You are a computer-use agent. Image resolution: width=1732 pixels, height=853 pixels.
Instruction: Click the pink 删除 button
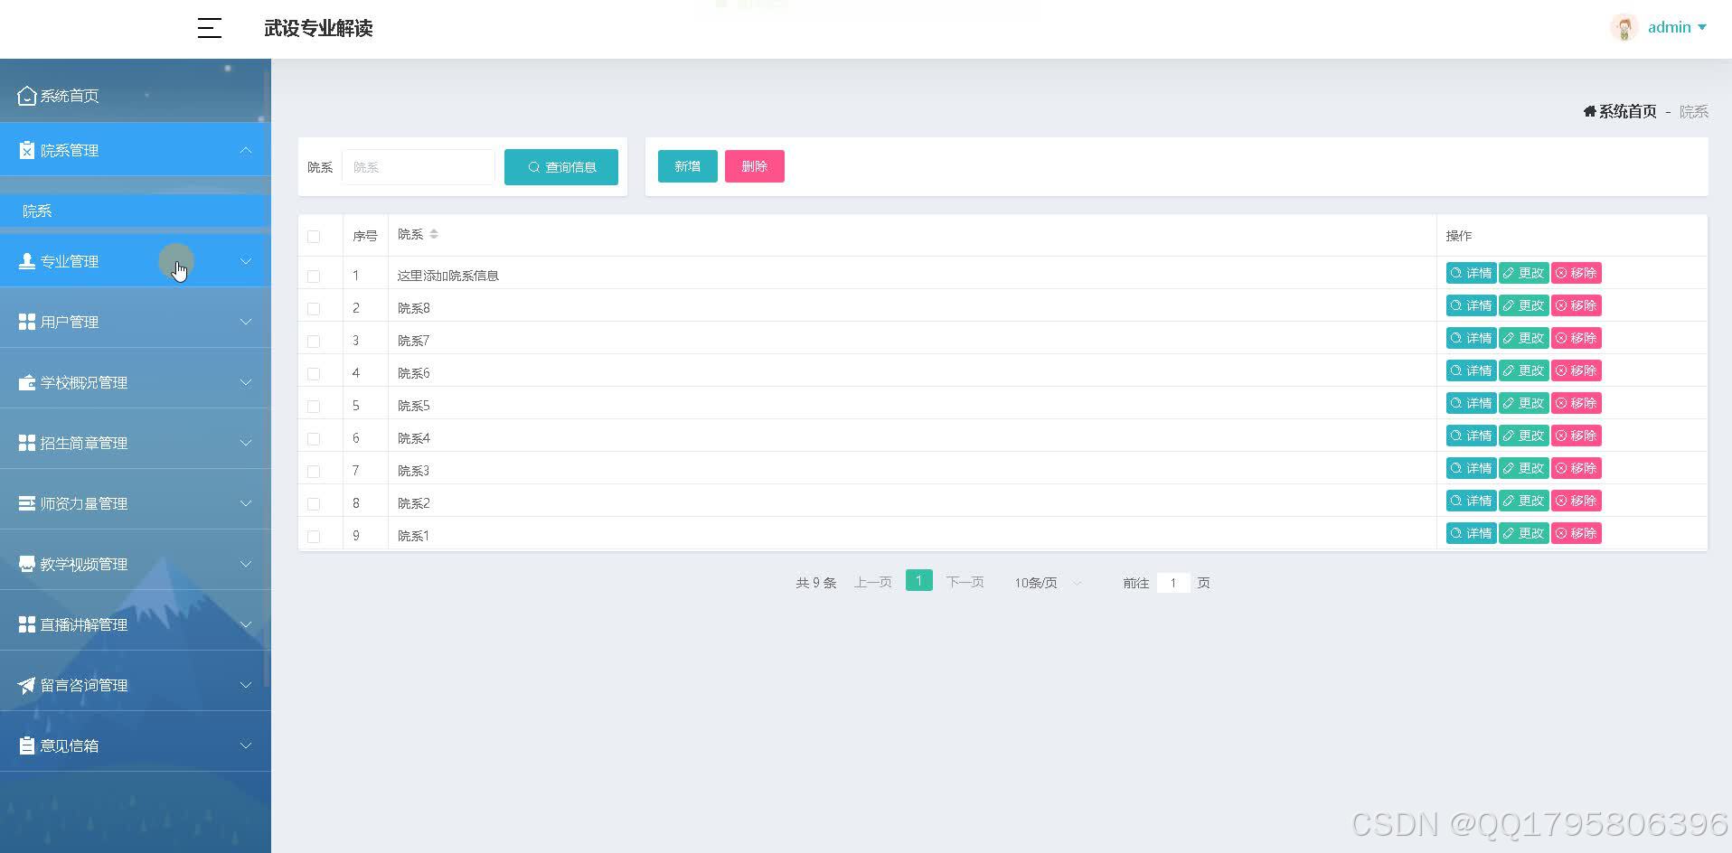(754, 166)
